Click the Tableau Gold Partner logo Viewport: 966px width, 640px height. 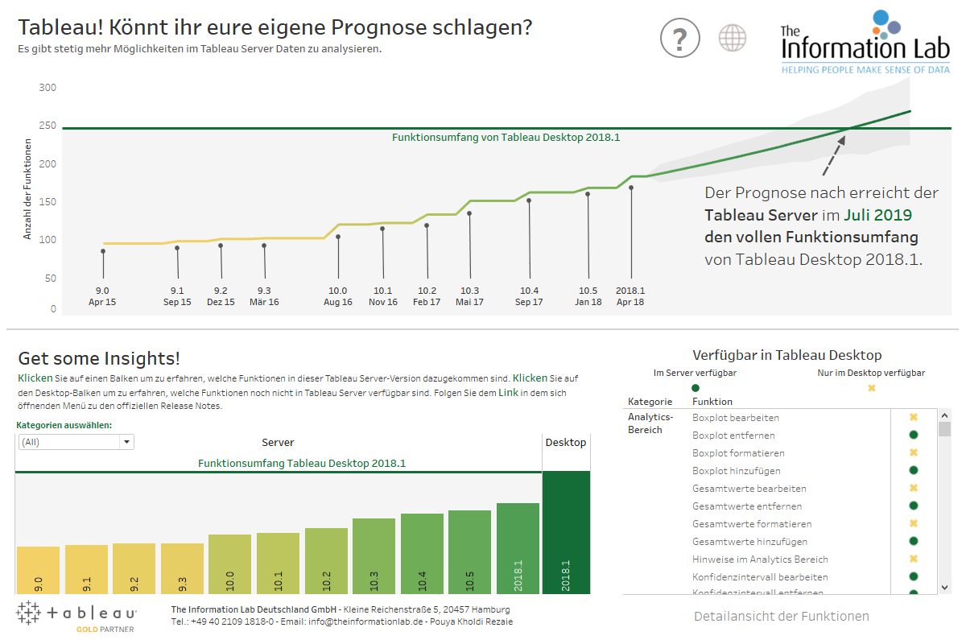[x=76, y=616]
